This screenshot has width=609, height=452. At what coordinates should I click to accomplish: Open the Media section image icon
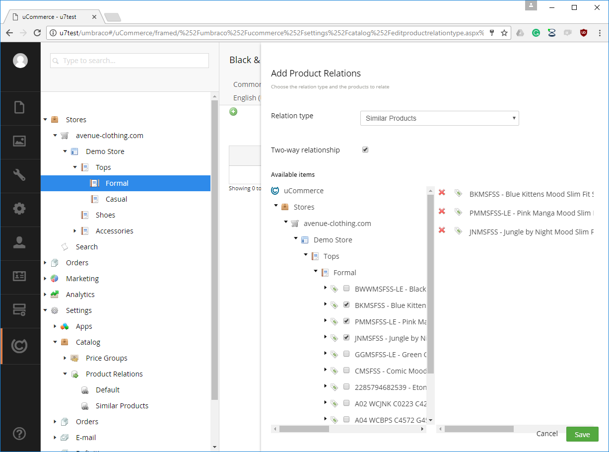point(19,141)
